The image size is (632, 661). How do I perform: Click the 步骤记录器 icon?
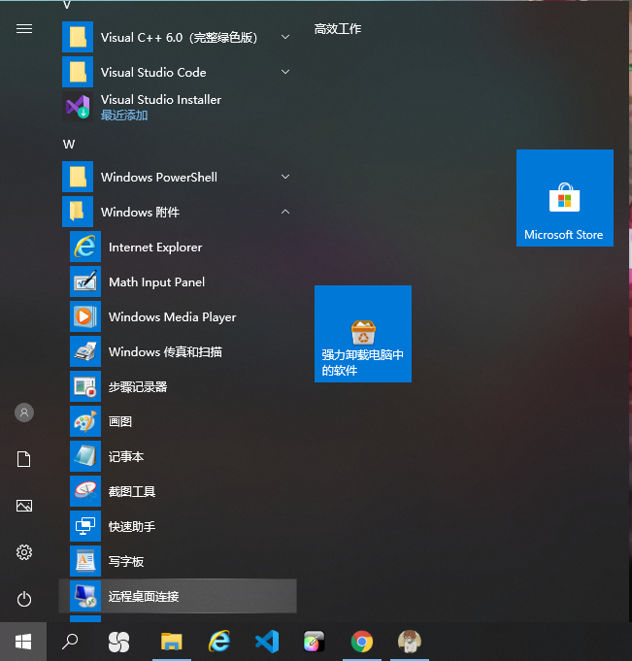pyautogui.click(x=85, y=386)
